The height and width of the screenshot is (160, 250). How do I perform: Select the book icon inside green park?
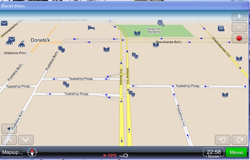[137, 33]
